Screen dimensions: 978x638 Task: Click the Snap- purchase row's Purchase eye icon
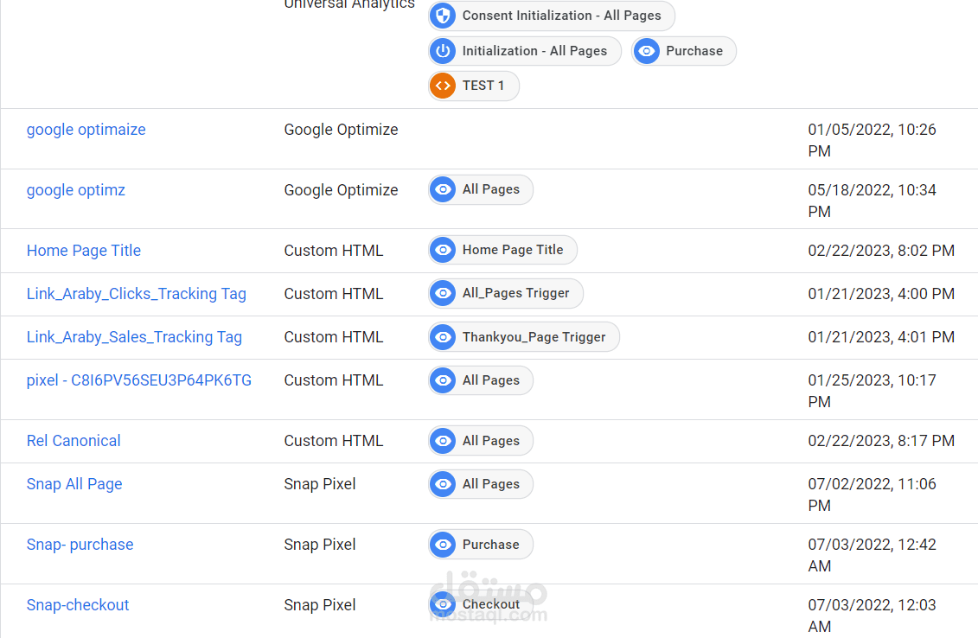(x=443, y=544)
